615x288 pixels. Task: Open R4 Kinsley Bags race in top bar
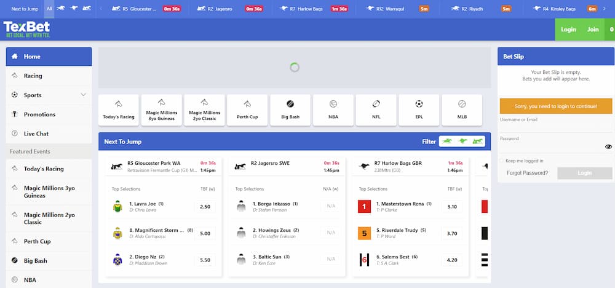565,9
